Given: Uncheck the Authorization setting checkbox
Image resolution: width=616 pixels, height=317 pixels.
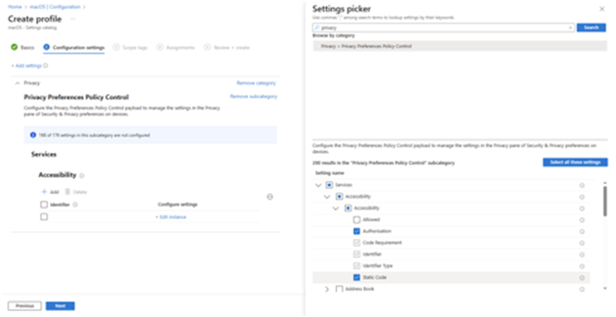Looking at the screenshot, I should click(x=357, y=231).
